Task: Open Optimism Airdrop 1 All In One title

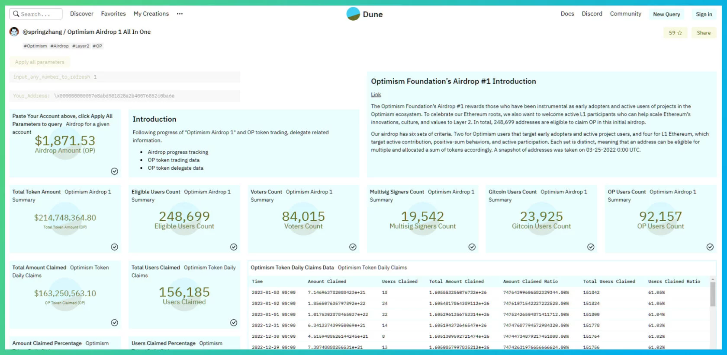Action: pyautogui.click(x=109, y=32)
